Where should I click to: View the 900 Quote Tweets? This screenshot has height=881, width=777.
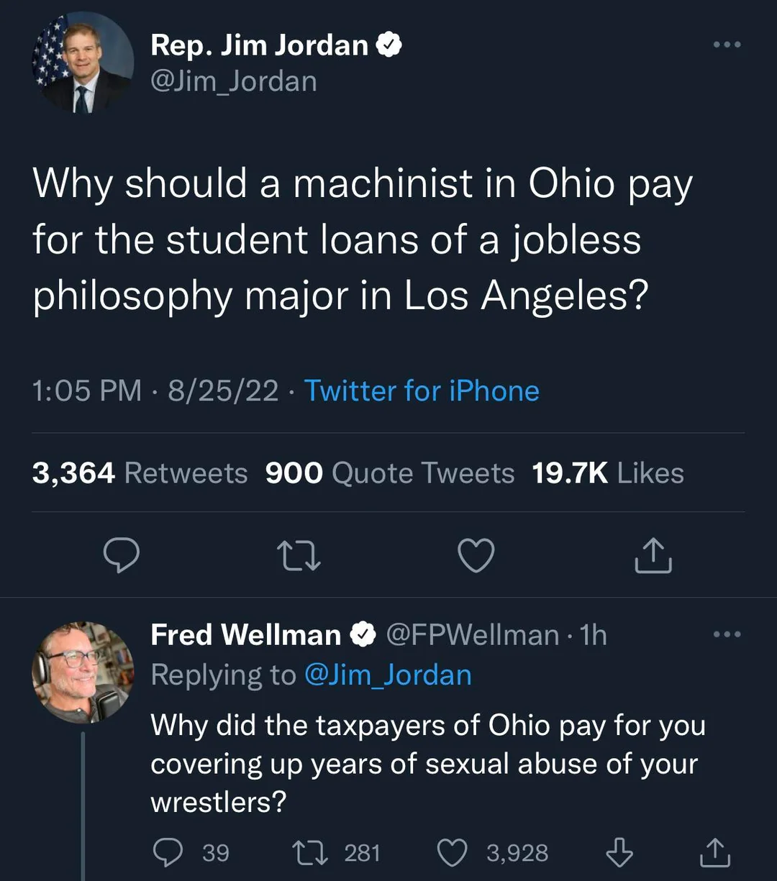tap(390, 473)
